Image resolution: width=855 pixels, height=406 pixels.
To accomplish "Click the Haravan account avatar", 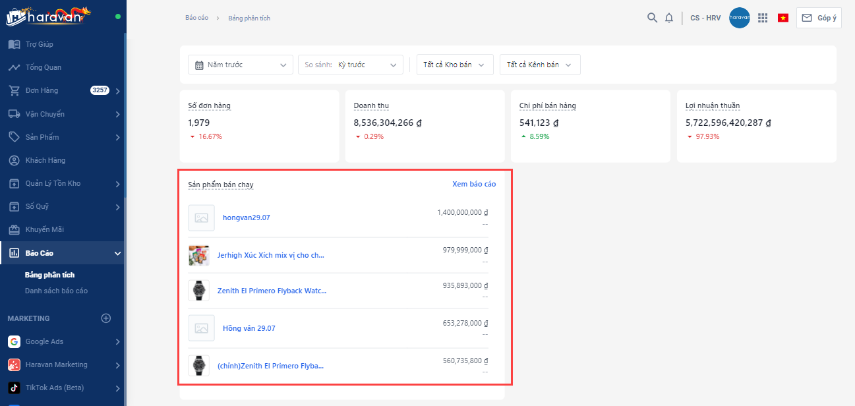I will 740,18.
